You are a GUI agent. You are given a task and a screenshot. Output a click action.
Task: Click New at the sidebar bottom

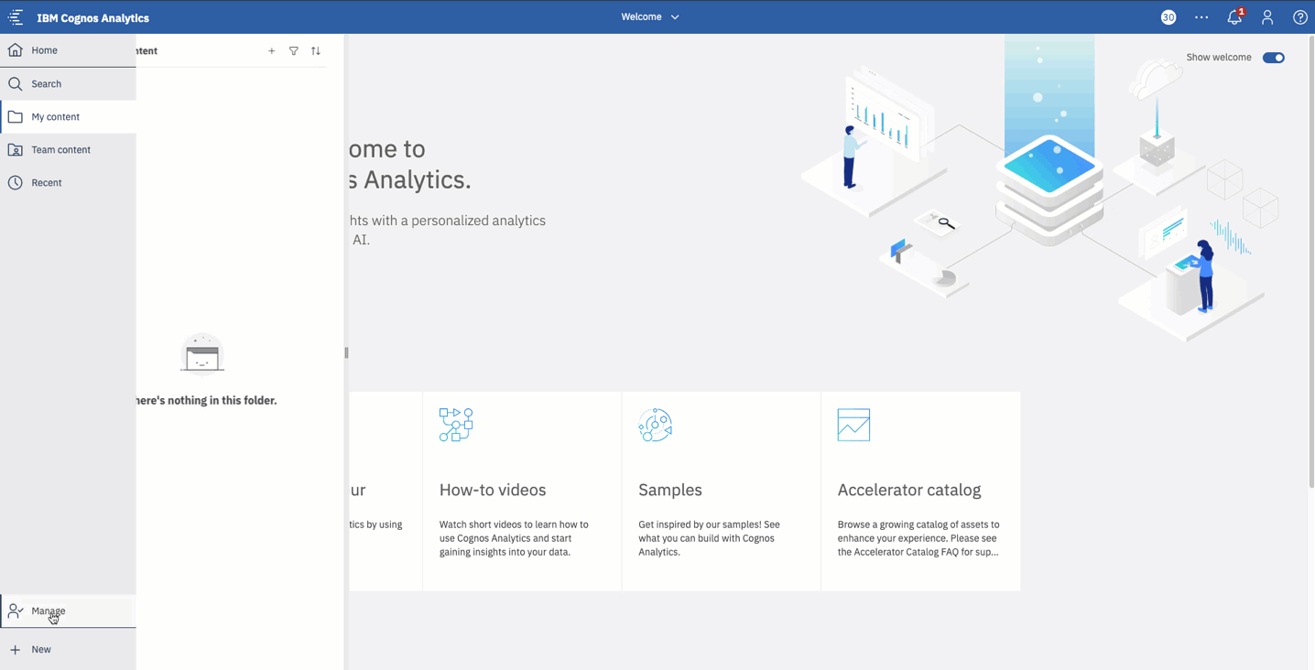[68, 649]
